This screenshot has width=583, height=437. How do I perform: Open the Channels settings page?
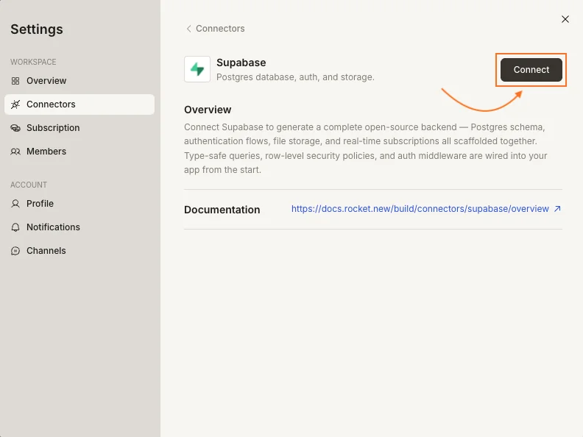79,251
